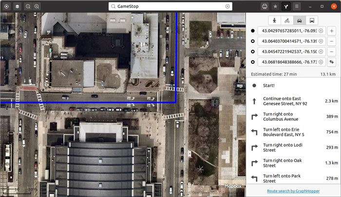Edit the start point 43.04297657285011 field

click(292, 31)
